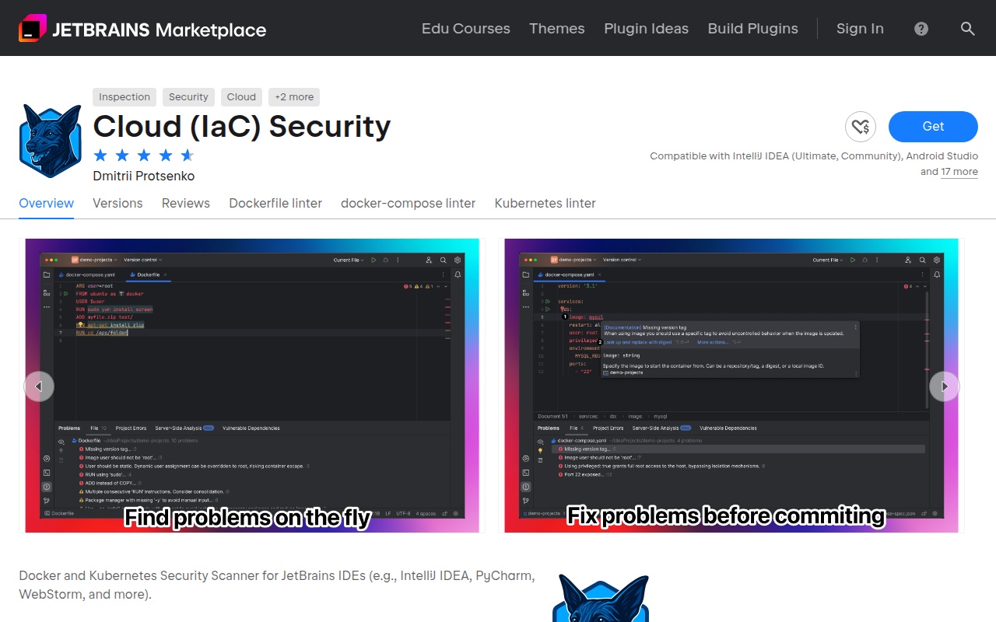Go to previous screenshot with left arrow
The width and height of the screenshot is (996, 622).
(x=39, y=386)
